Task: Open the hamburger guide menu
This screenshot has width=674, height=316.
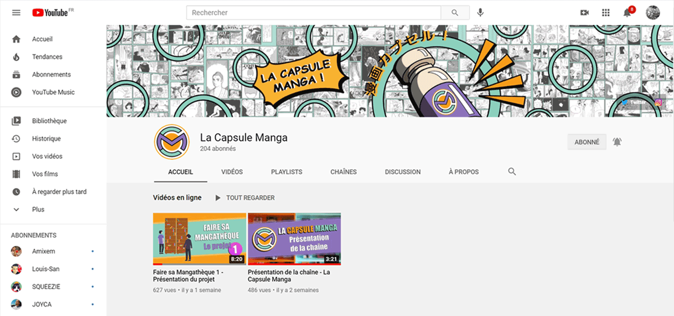Action: click(x=16, y=12)
